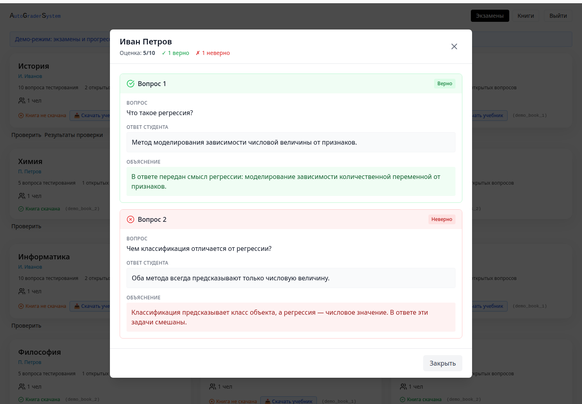Click the red explanation 'Классификация предсказывает класс…'

[291, 317]
